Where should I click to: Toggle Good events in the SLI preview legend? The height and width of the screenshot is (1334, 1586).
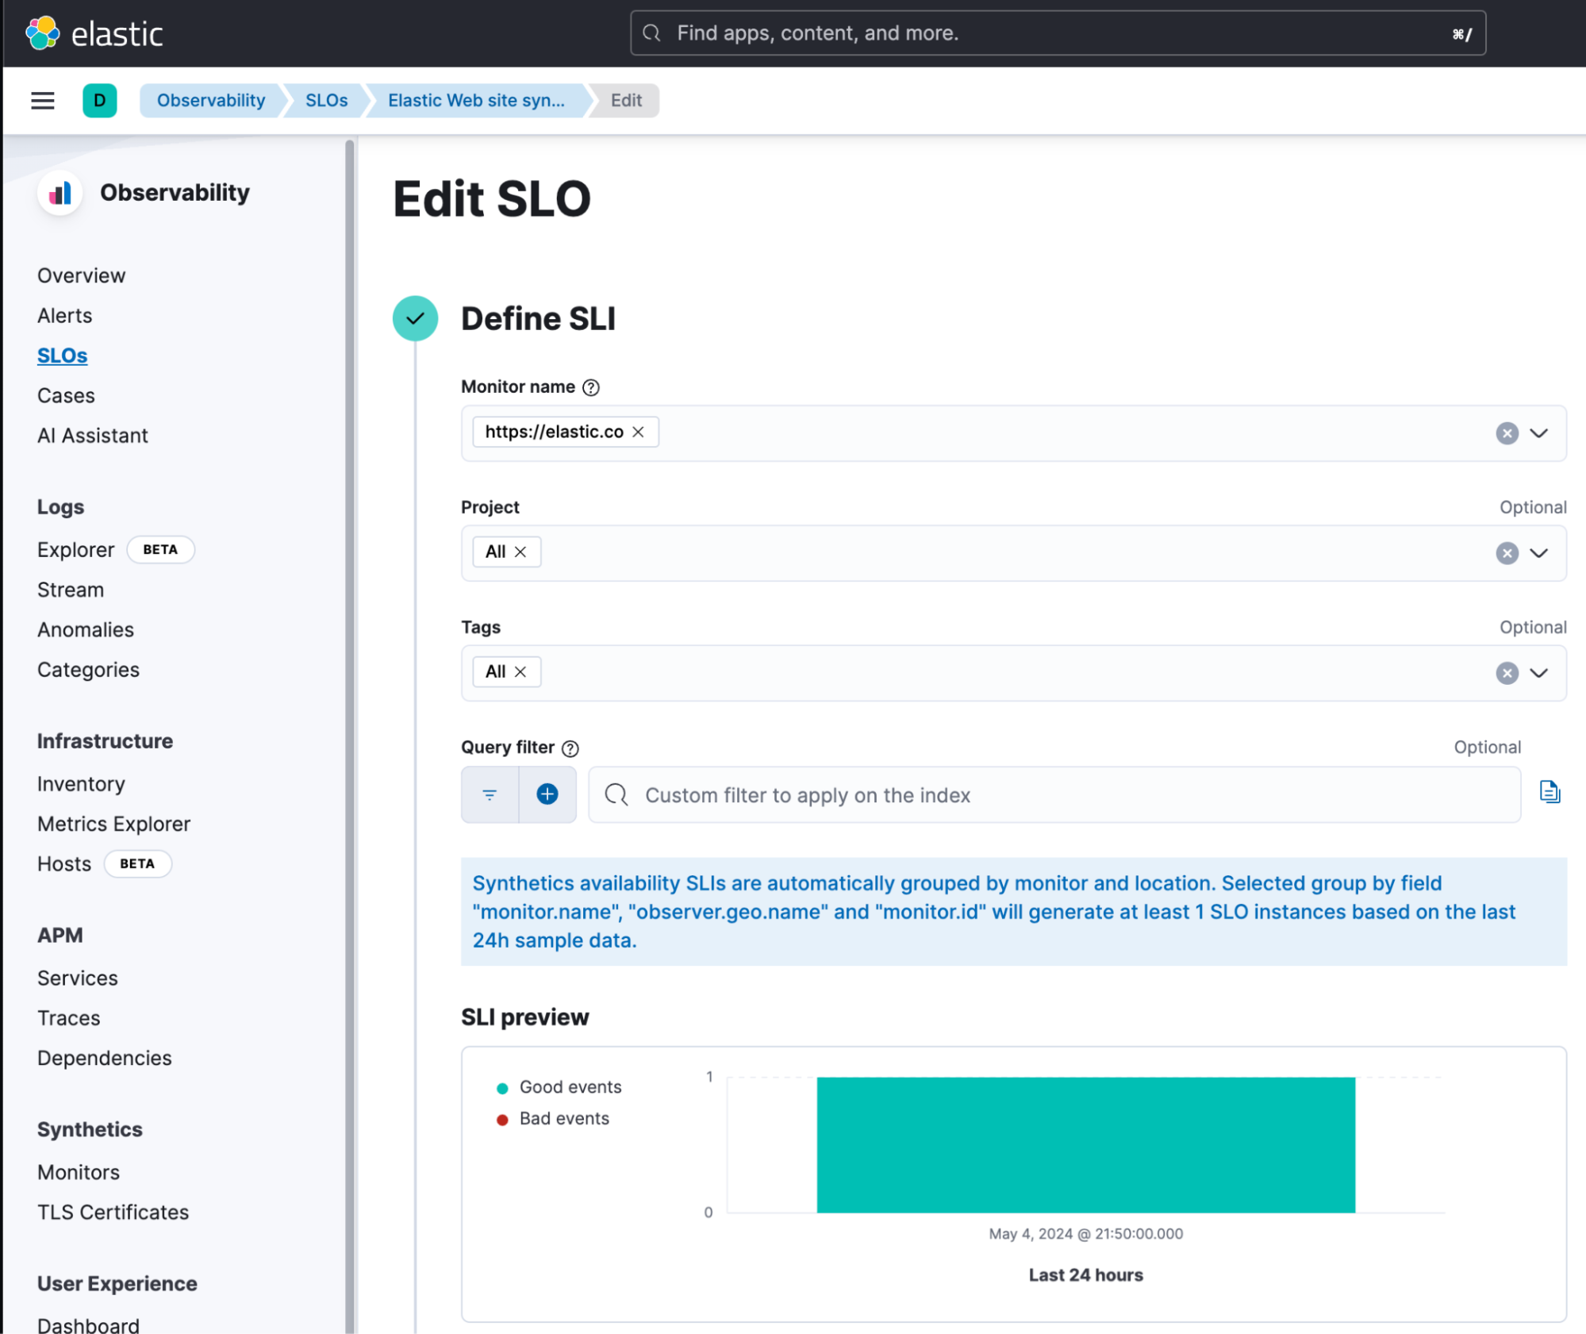coord(569,1087)
